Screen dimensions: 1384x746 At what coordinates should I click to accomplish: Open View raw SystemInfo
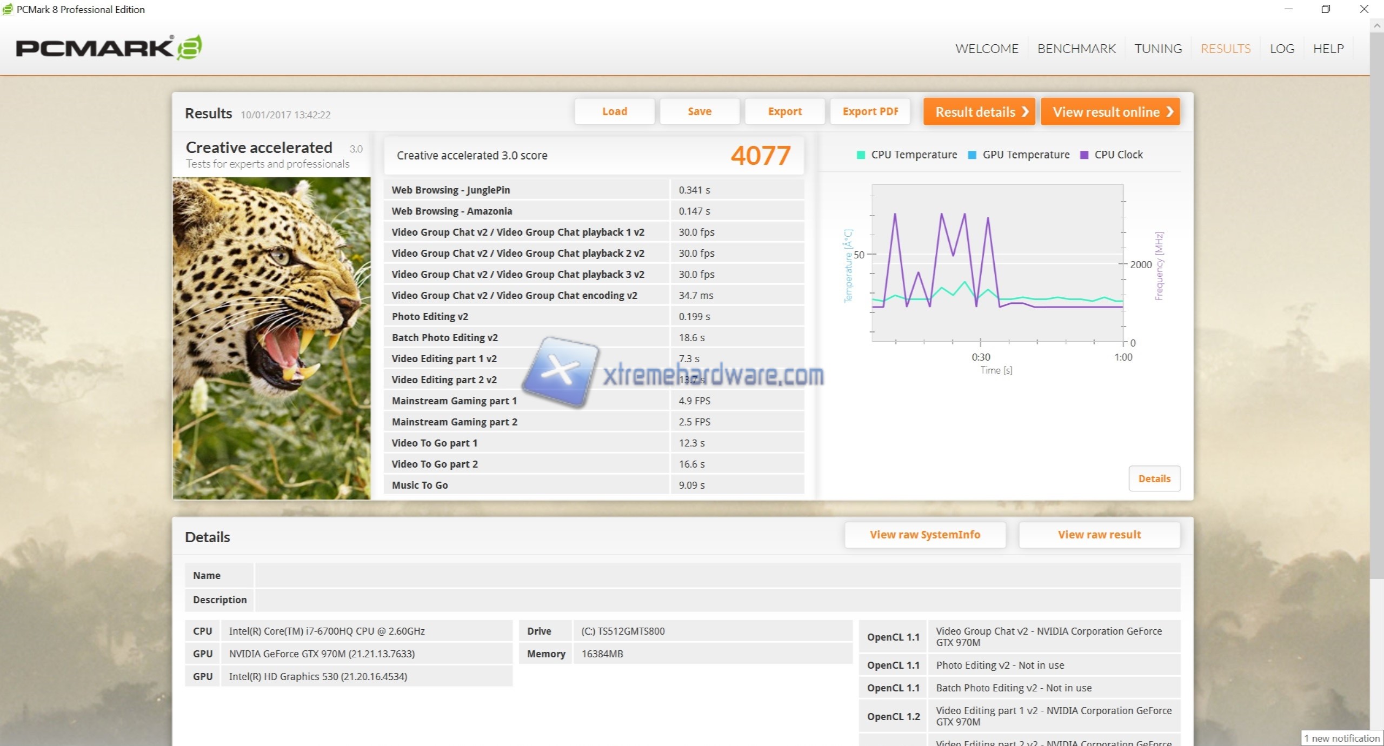(924, 535)
